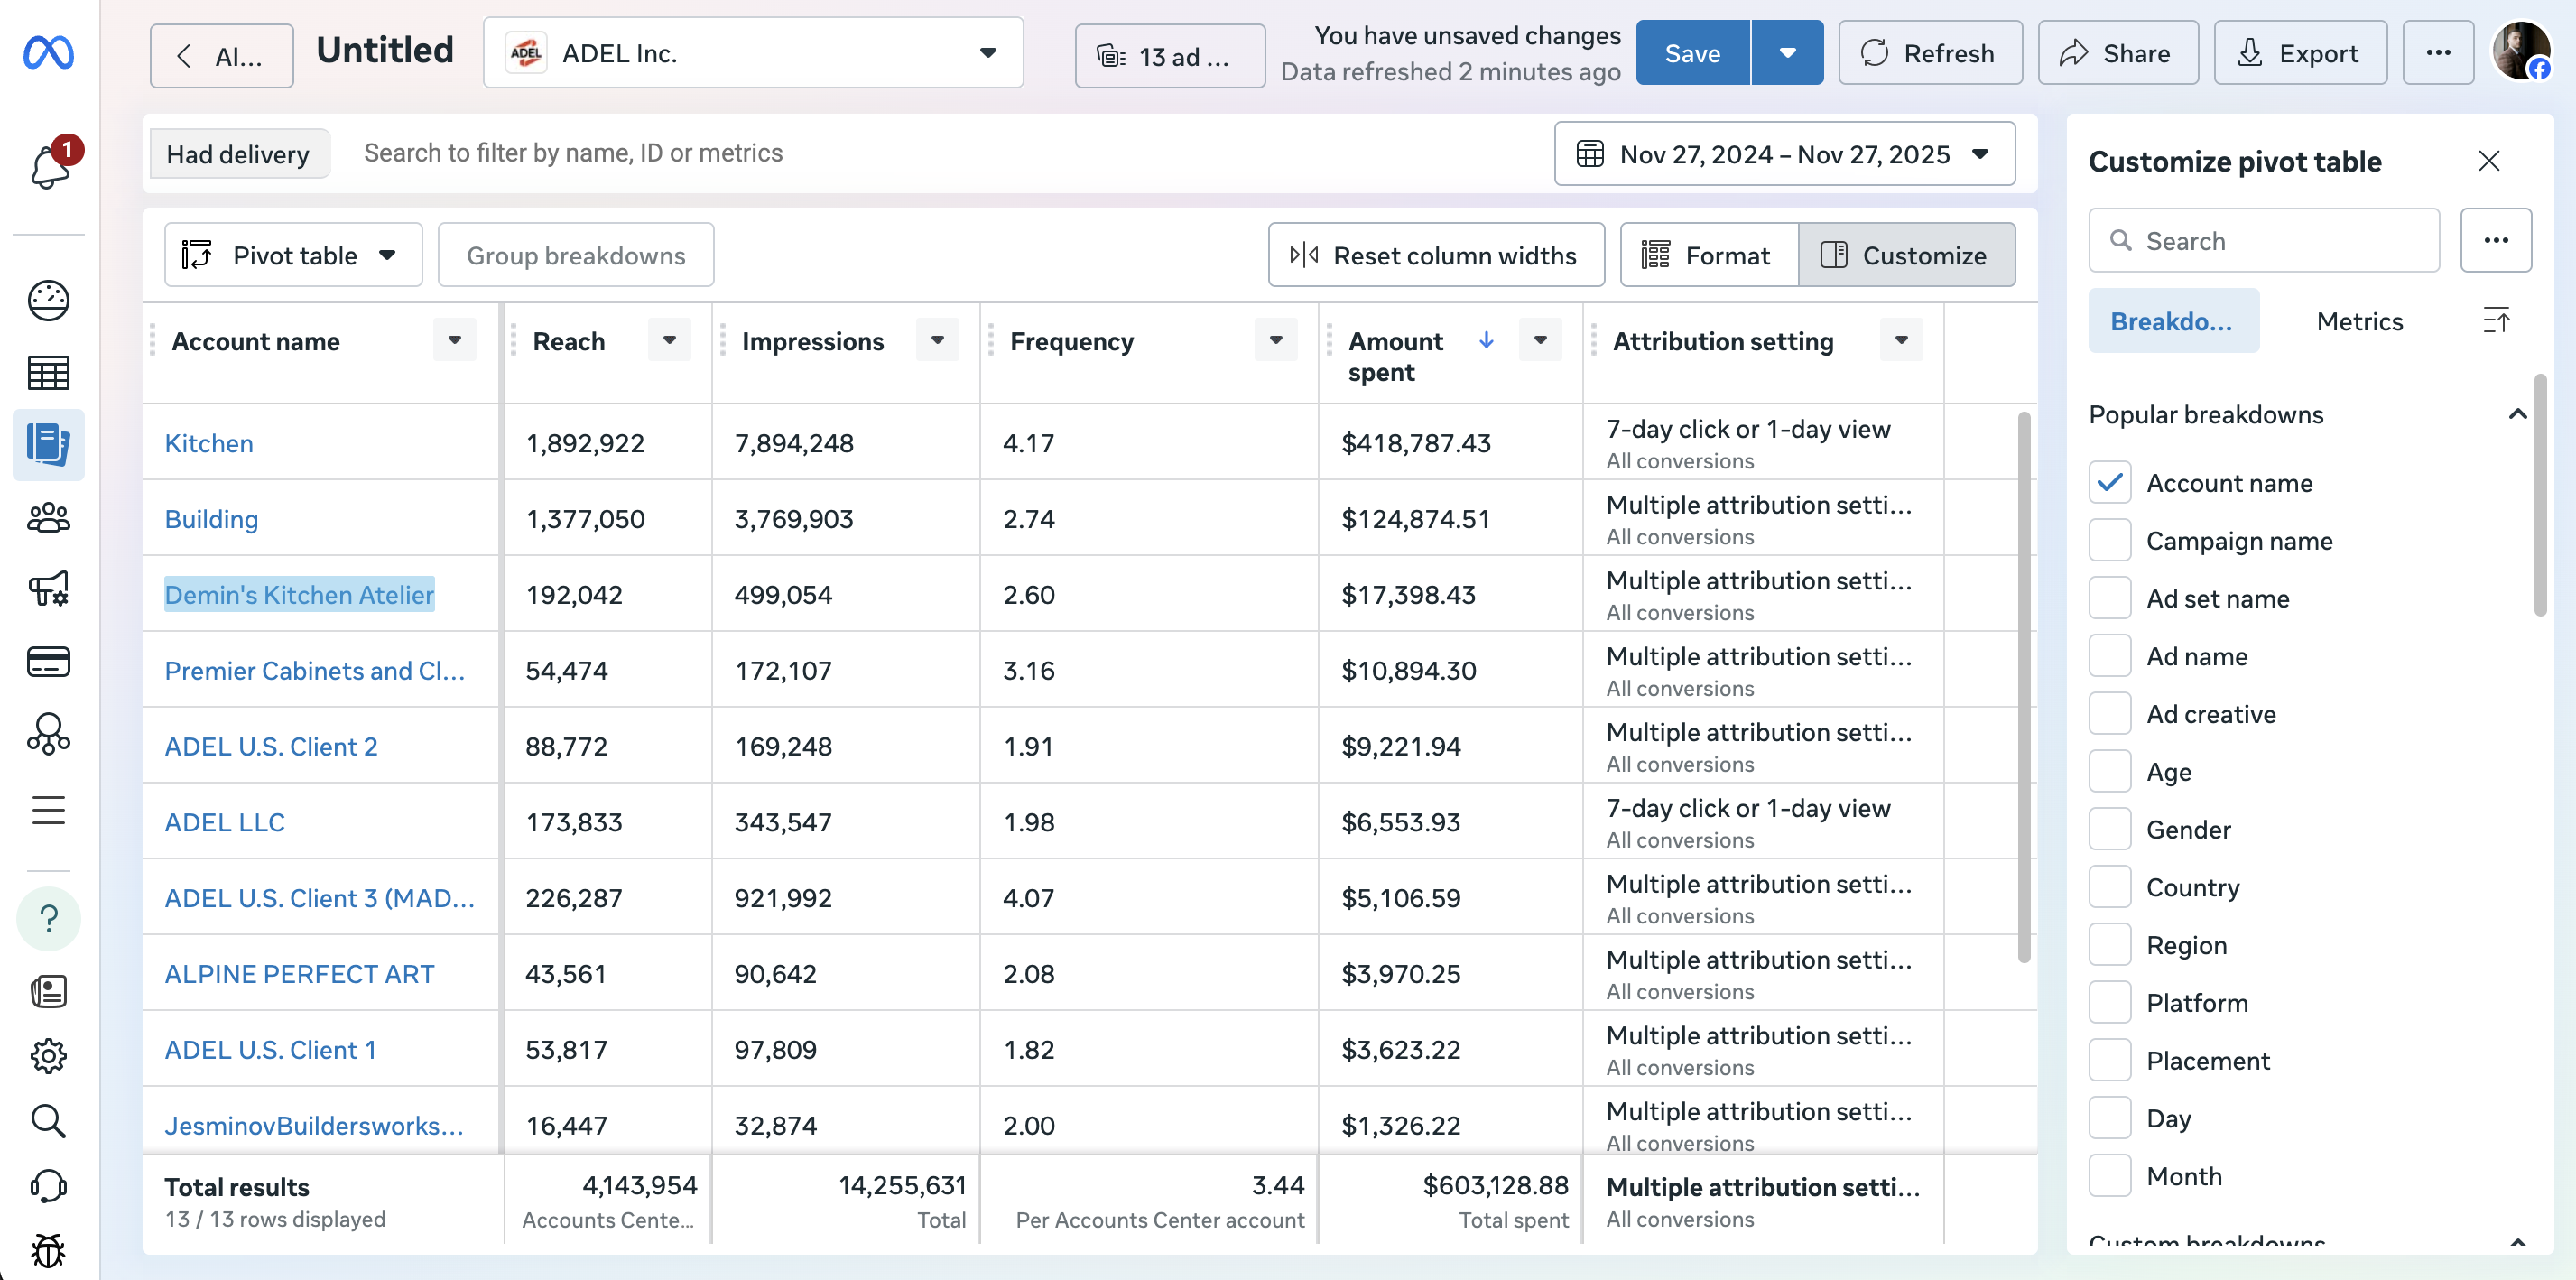The height and width of the screenshot is (1280, 2576).
Task: Check the Campaign name breakdown
Action: (x=2110, y=541)
